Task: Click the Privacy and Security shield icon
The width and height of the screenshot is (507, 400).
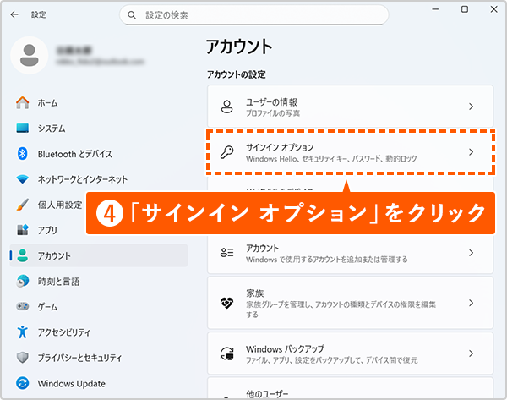Action: point(23,358)
